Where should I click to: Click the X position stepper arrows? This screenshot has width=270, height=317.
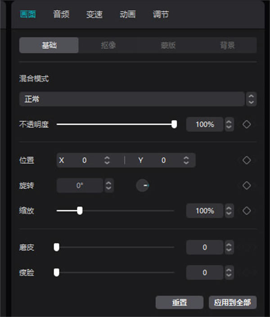[x=107, y=160]
